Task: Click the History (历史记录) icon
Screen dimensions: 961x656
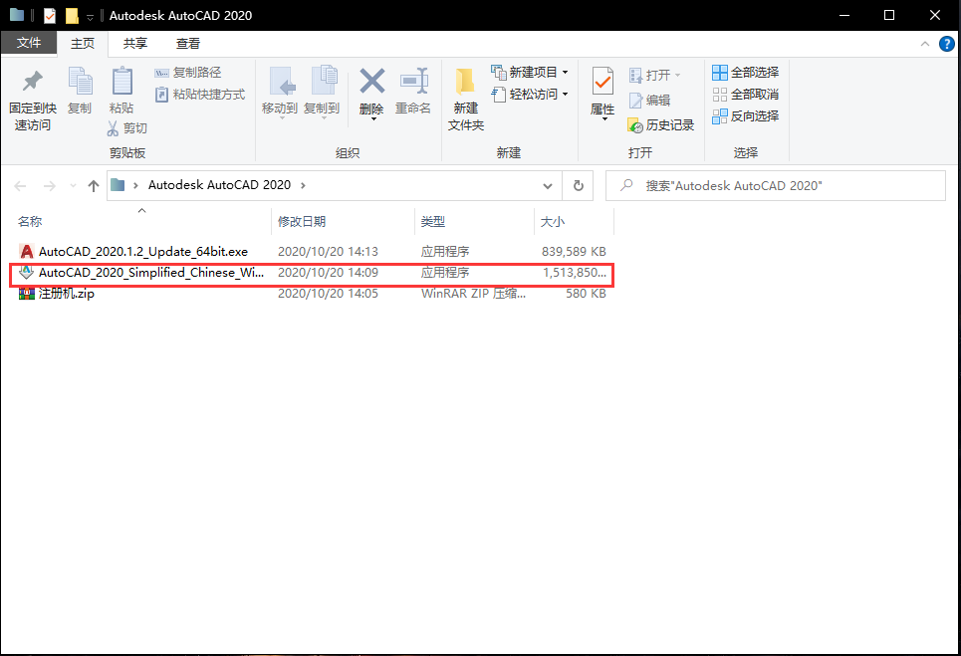Action: (x=637, y=125)
